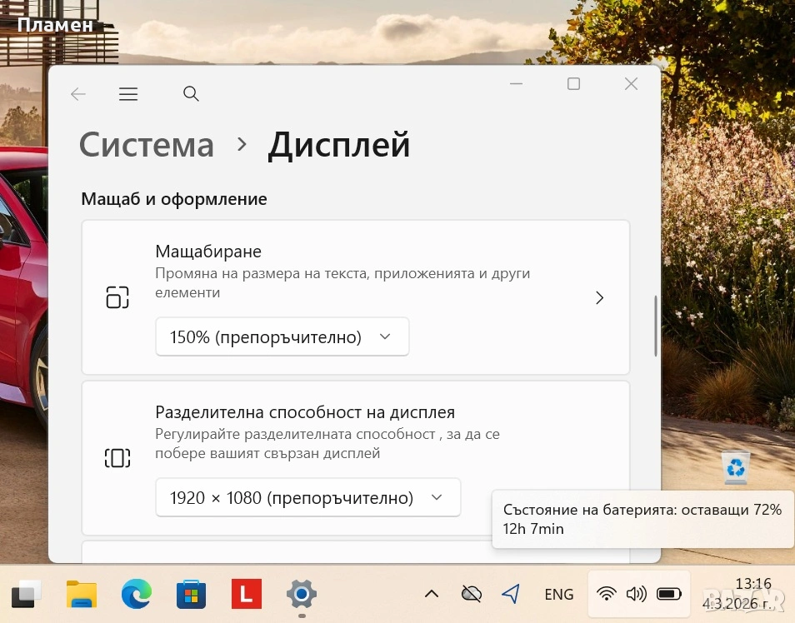Launch File Explorer from the taskbar

tap(82, 594)
